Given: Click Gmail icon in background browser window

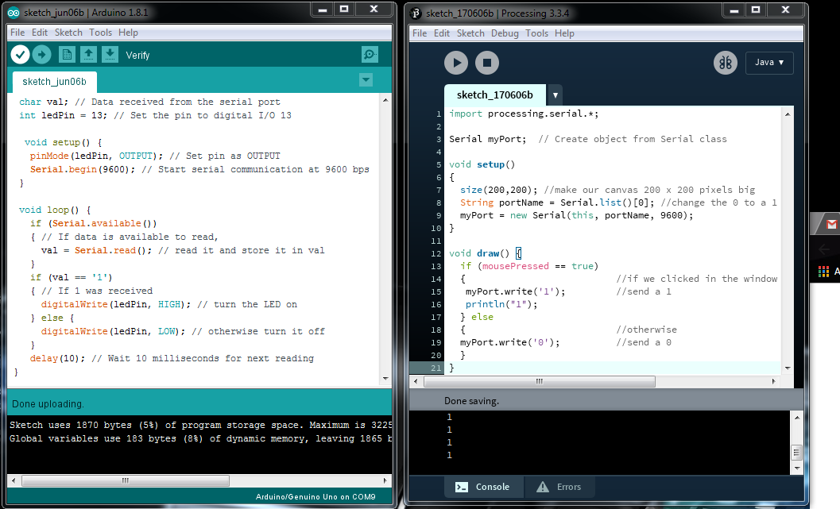Looking at the screenshot, I should pos(831,224).
